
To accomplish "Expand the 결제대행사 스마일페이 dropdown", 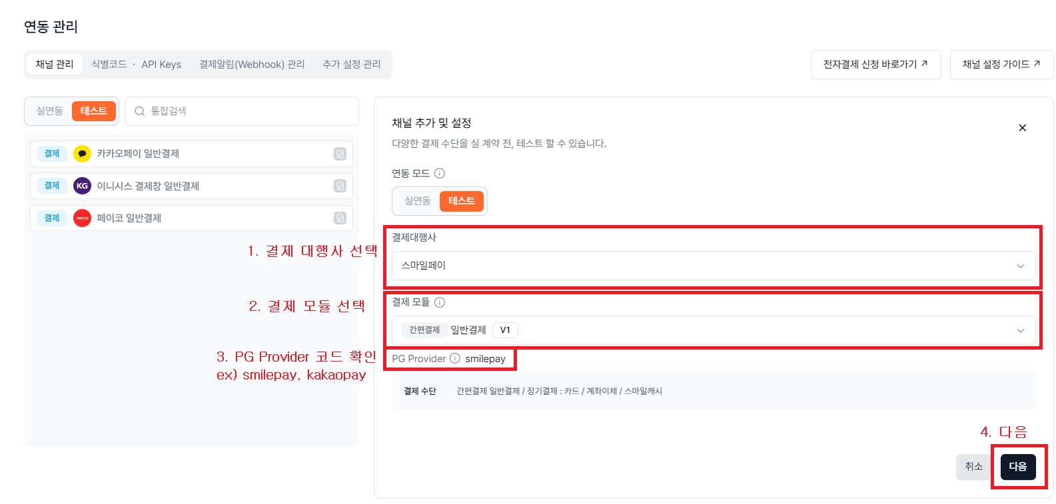I will click(714, 266).
